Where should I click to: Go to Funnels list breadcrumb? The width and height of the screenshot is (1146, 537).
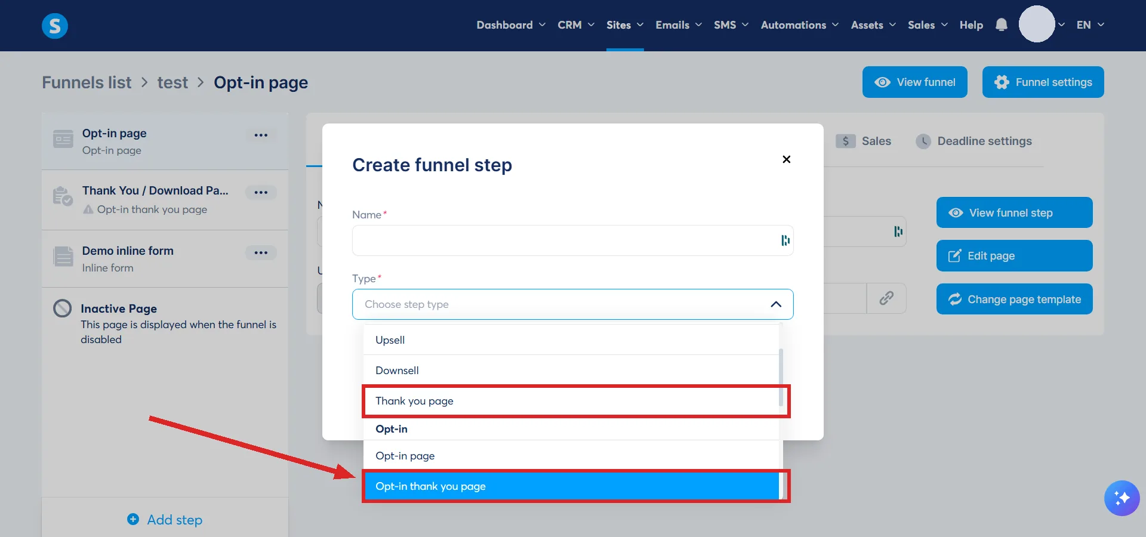point(87,82)
